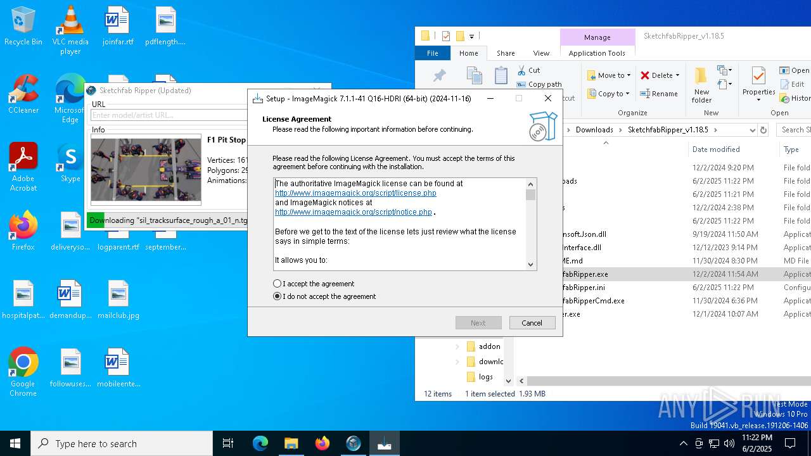Switch to the Sketchfab Ripper taskbar icon

[x=354, y=443]
